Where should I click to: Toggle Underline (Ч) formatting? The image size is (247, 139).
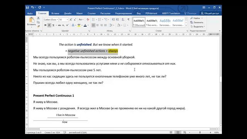(x=53, y=25)
